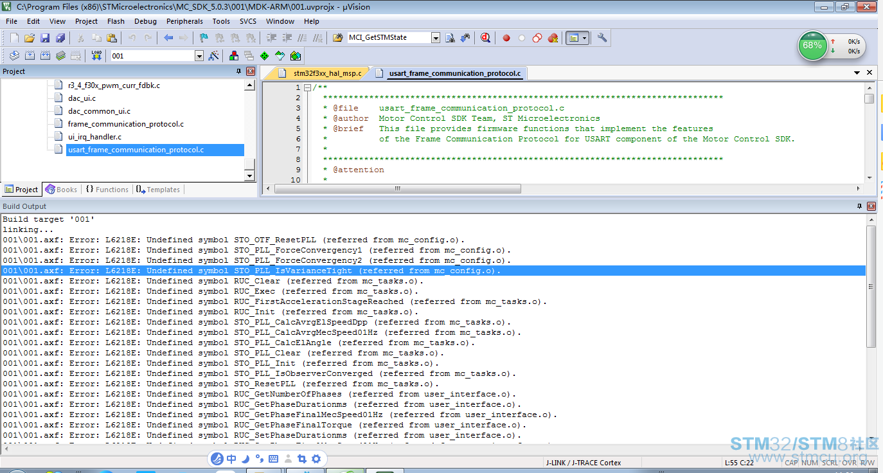This screenshot has width=883, height=473.
Task: Paste from clipboard using toolbar icon
Action: 112,38
